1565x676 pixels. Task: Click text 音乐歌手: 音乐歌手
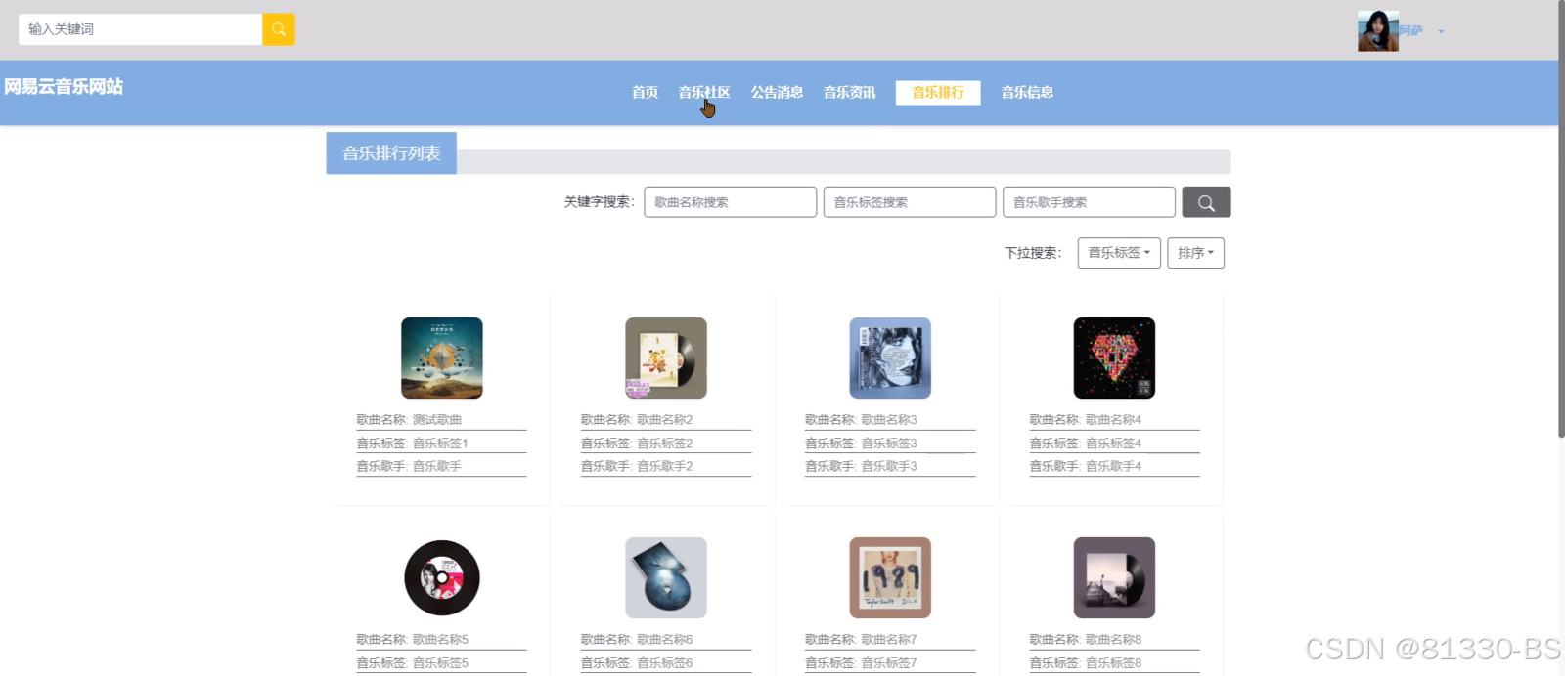coord(409,466)
